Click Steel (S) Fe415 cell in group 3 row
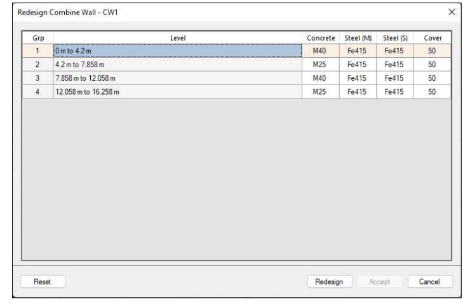The height and width of the screenshot is (303, 470). [395, 78]
